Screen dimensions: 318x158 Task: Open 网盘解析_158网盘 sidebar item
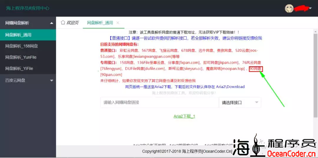coord(28,46)
